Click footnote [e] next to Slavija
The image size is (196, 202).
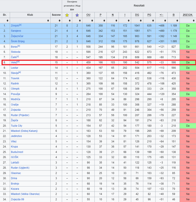[x=20, y=72]
